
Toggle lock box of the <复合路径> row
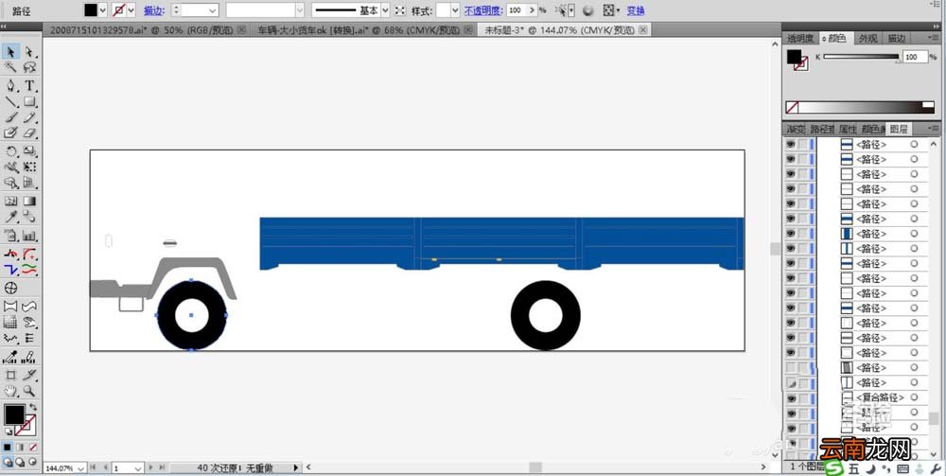(803, 397)
